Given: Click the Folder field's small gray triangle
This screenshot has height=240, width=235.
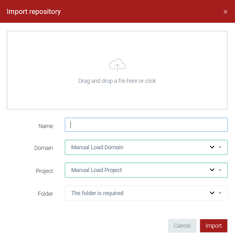Looking at the screenshot, I should point(220,193).
